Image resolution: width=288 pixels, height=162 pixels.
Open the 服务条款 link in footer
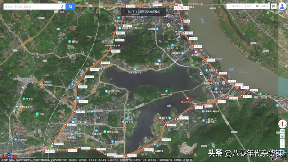tap(92, 160)
